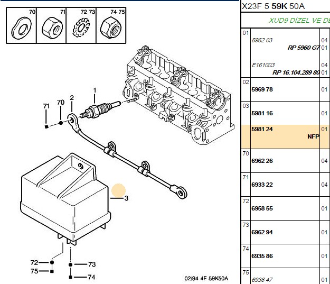Select part number 6962 94

[x=262, y=232]
